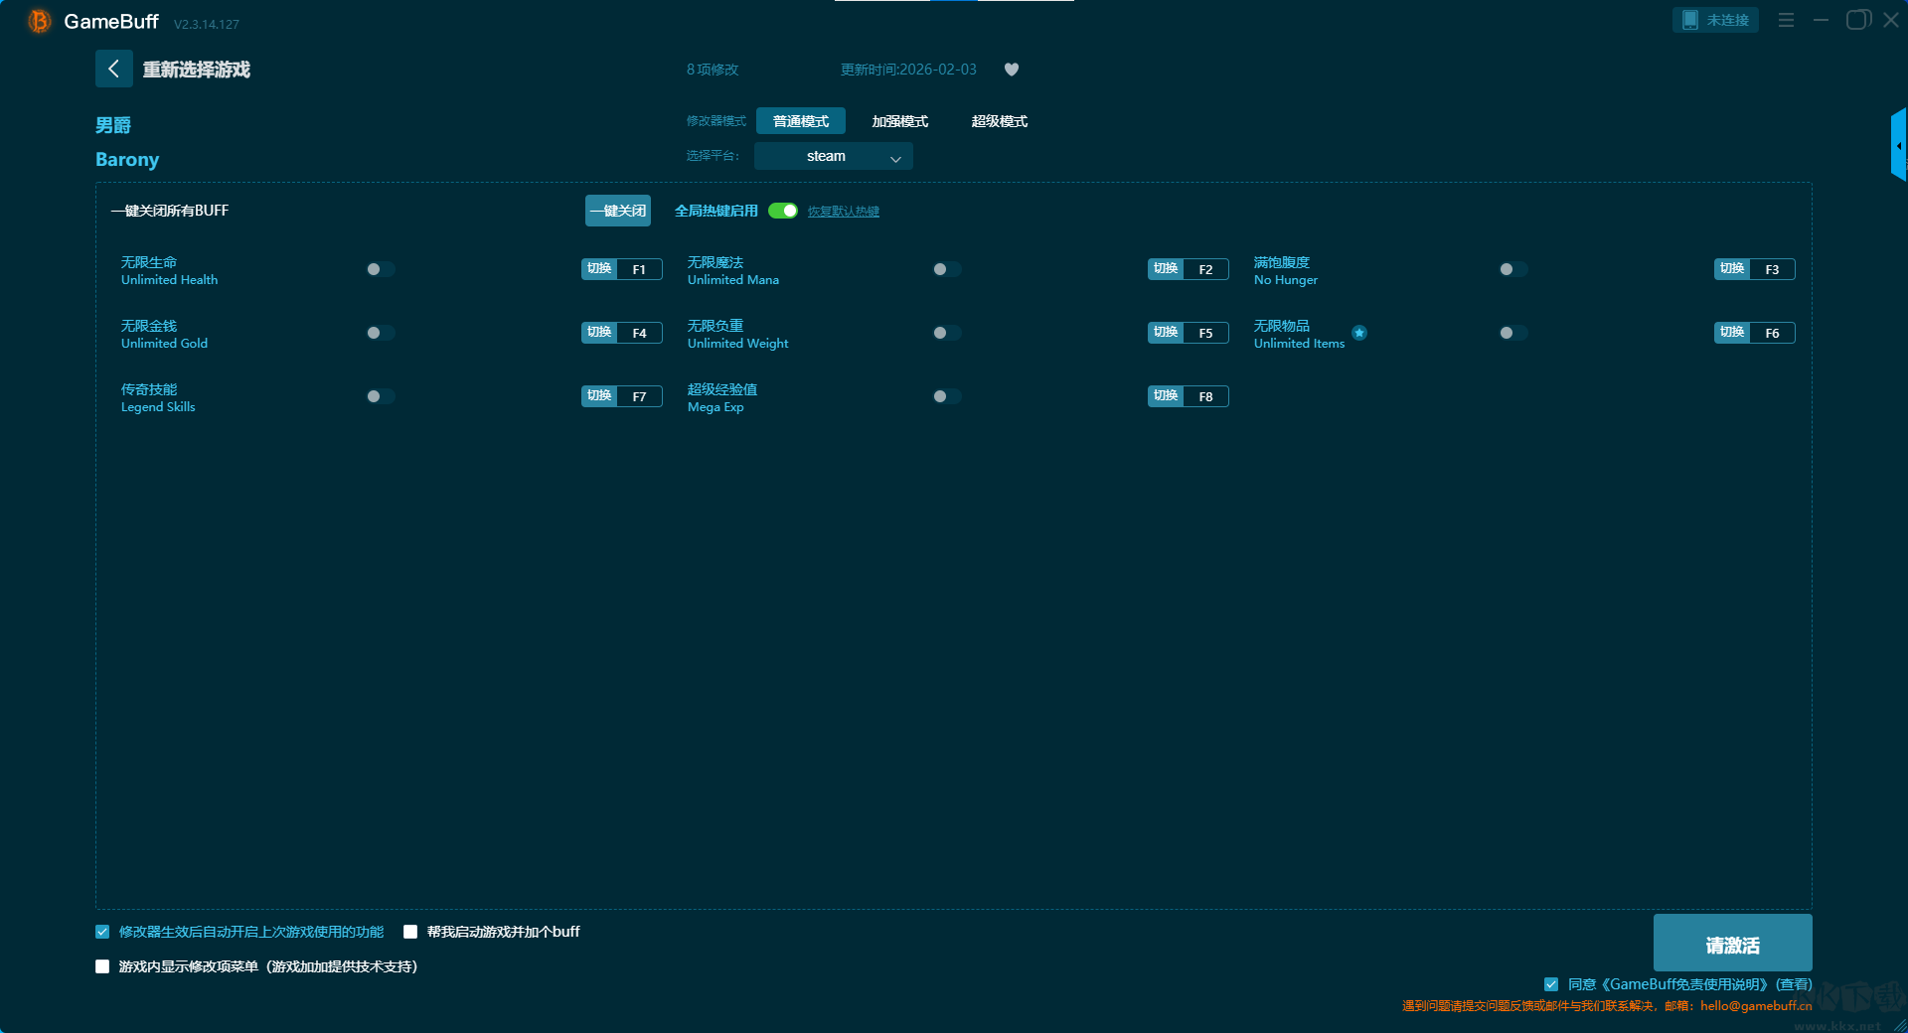
Task: Click the restore default hotkeys link
Action: [x=843, y=212]
